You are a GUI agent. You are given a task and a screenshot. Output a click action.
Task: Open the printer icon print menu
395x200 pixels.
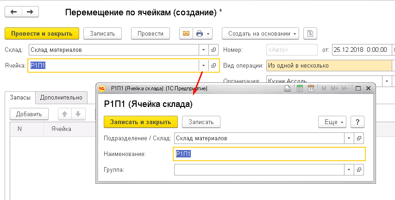click(202, 33)
